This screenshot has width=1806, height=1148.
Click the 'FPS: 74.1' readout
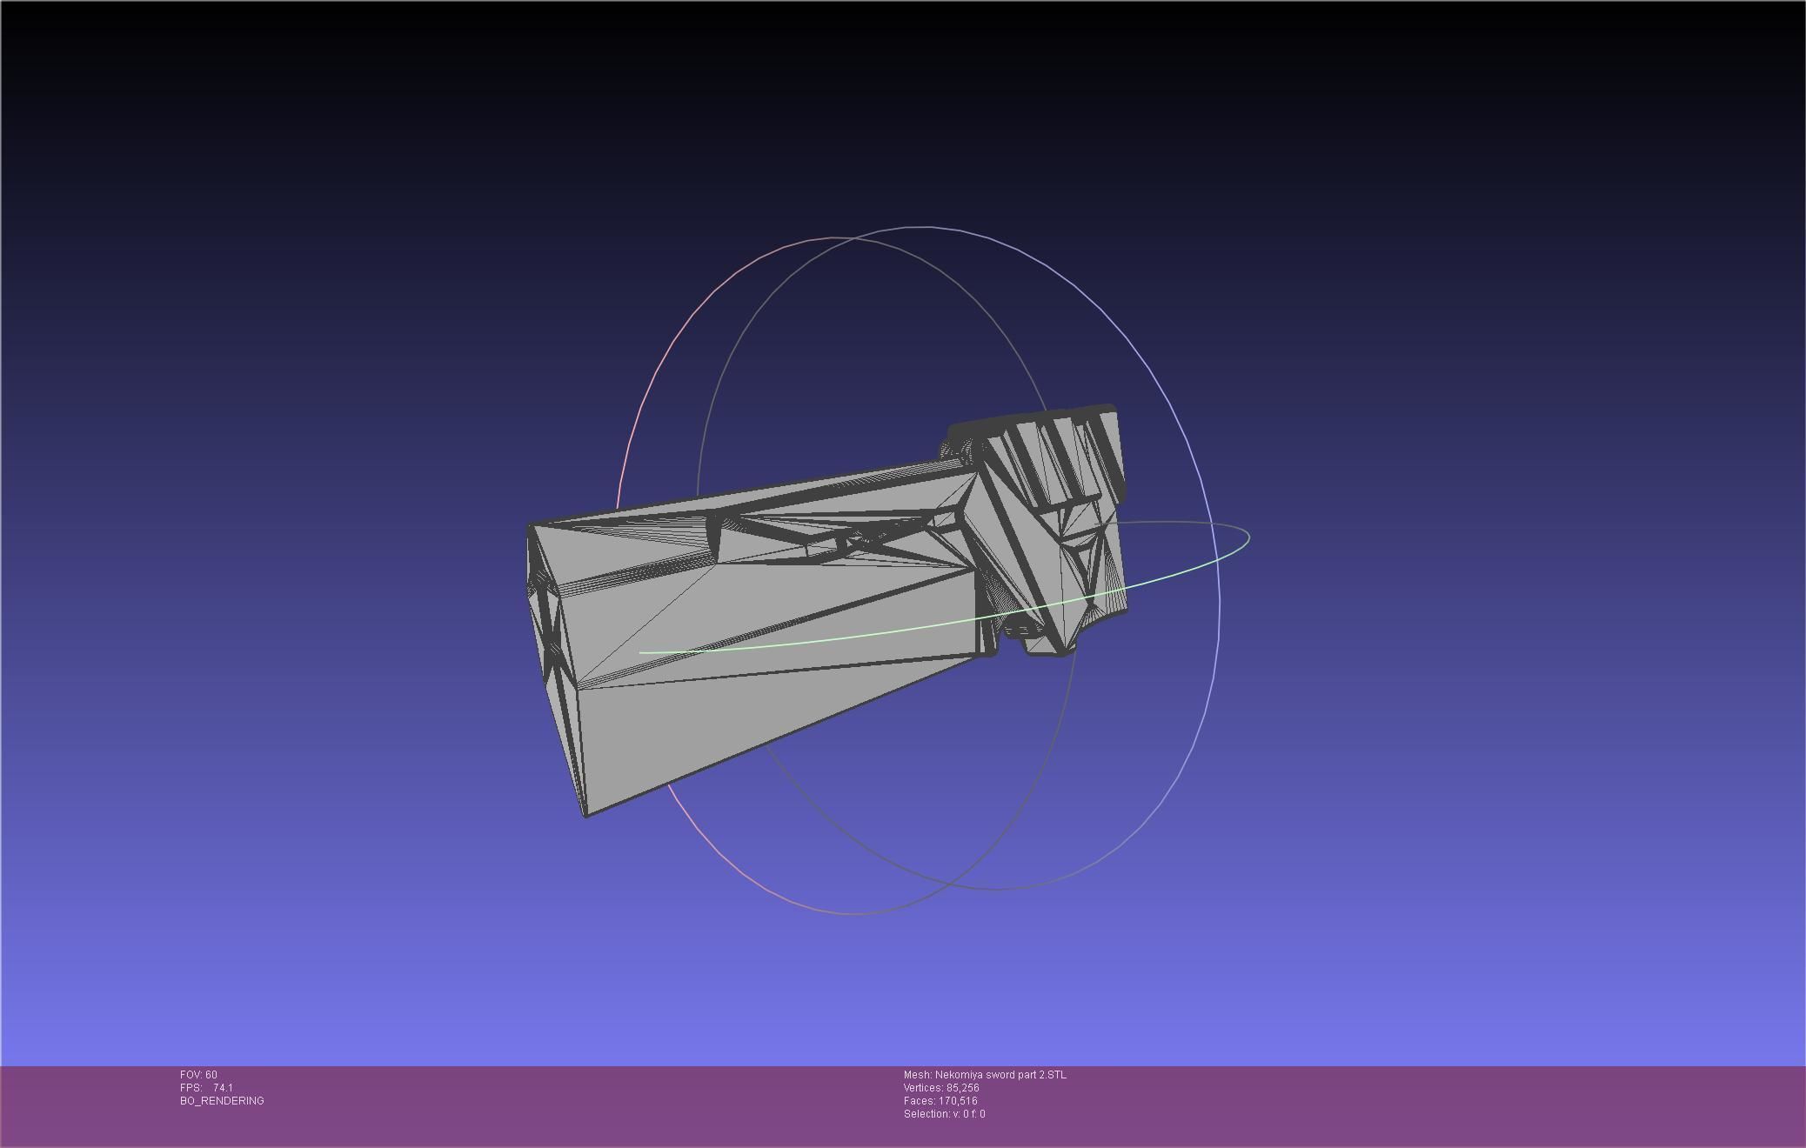point(206,1088)
